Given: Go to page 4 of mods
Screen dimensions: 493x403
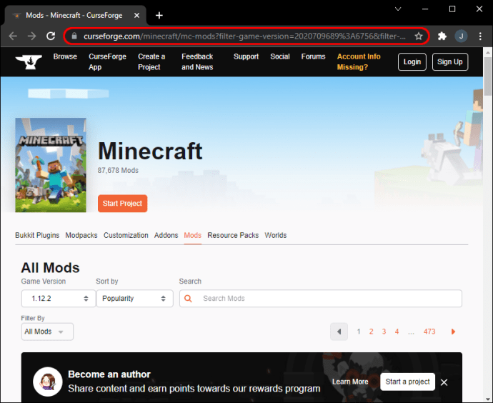Looking at the screenshot, I should (397, 332).
